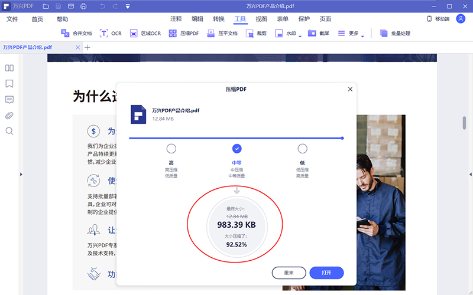Screen dimensions: 473x295
Task: Click the 压缩PDF tool
Action: 184,34
